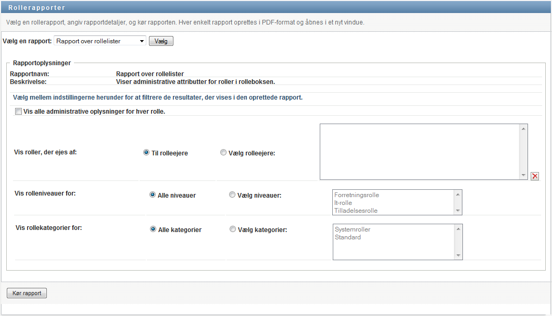Image resolution: width=552 pixels, height=316 pixels.
Task: Select the Til rolleejere radio button
Action: point(146,153)
